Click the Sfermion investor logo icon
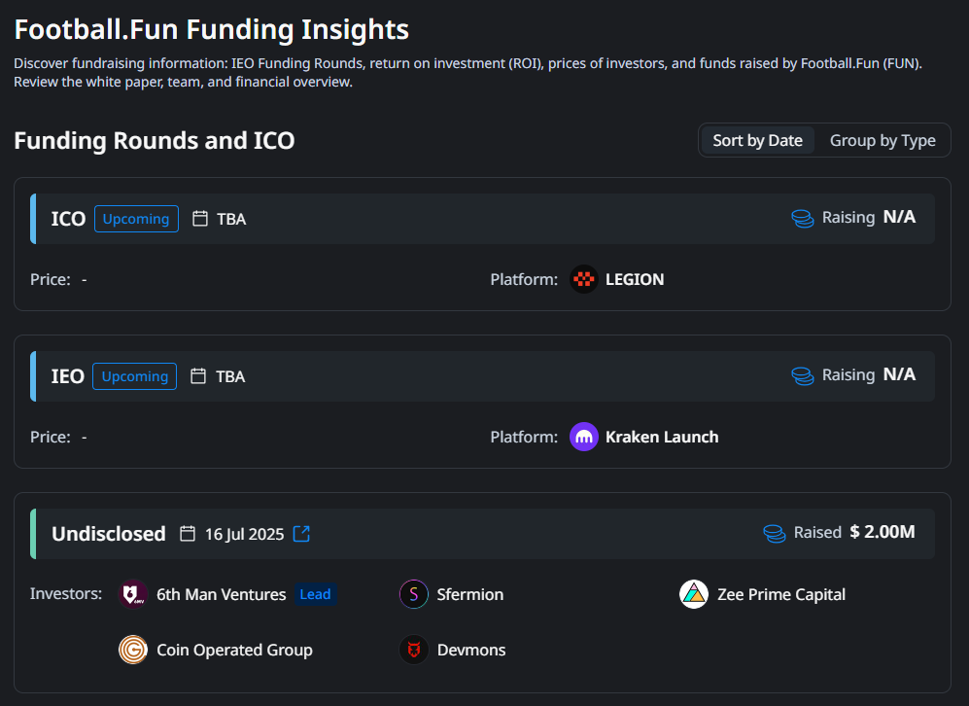Screen dimensions: 969x706 tap(414, 594)
